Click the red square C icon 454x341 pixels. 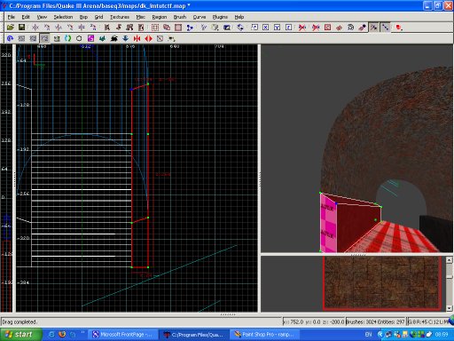tap(327, 28)
